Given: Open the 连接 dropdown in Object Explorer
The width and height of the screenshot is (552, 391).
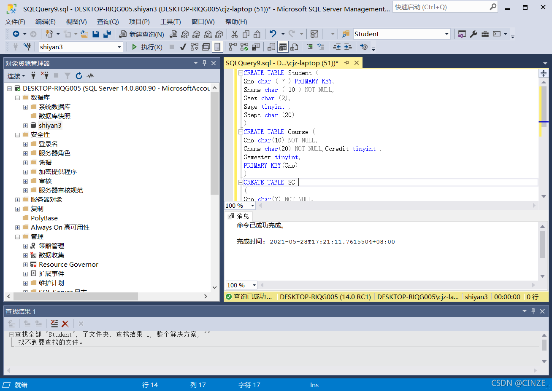Looking at the screenshot, I should pos(16,76).
